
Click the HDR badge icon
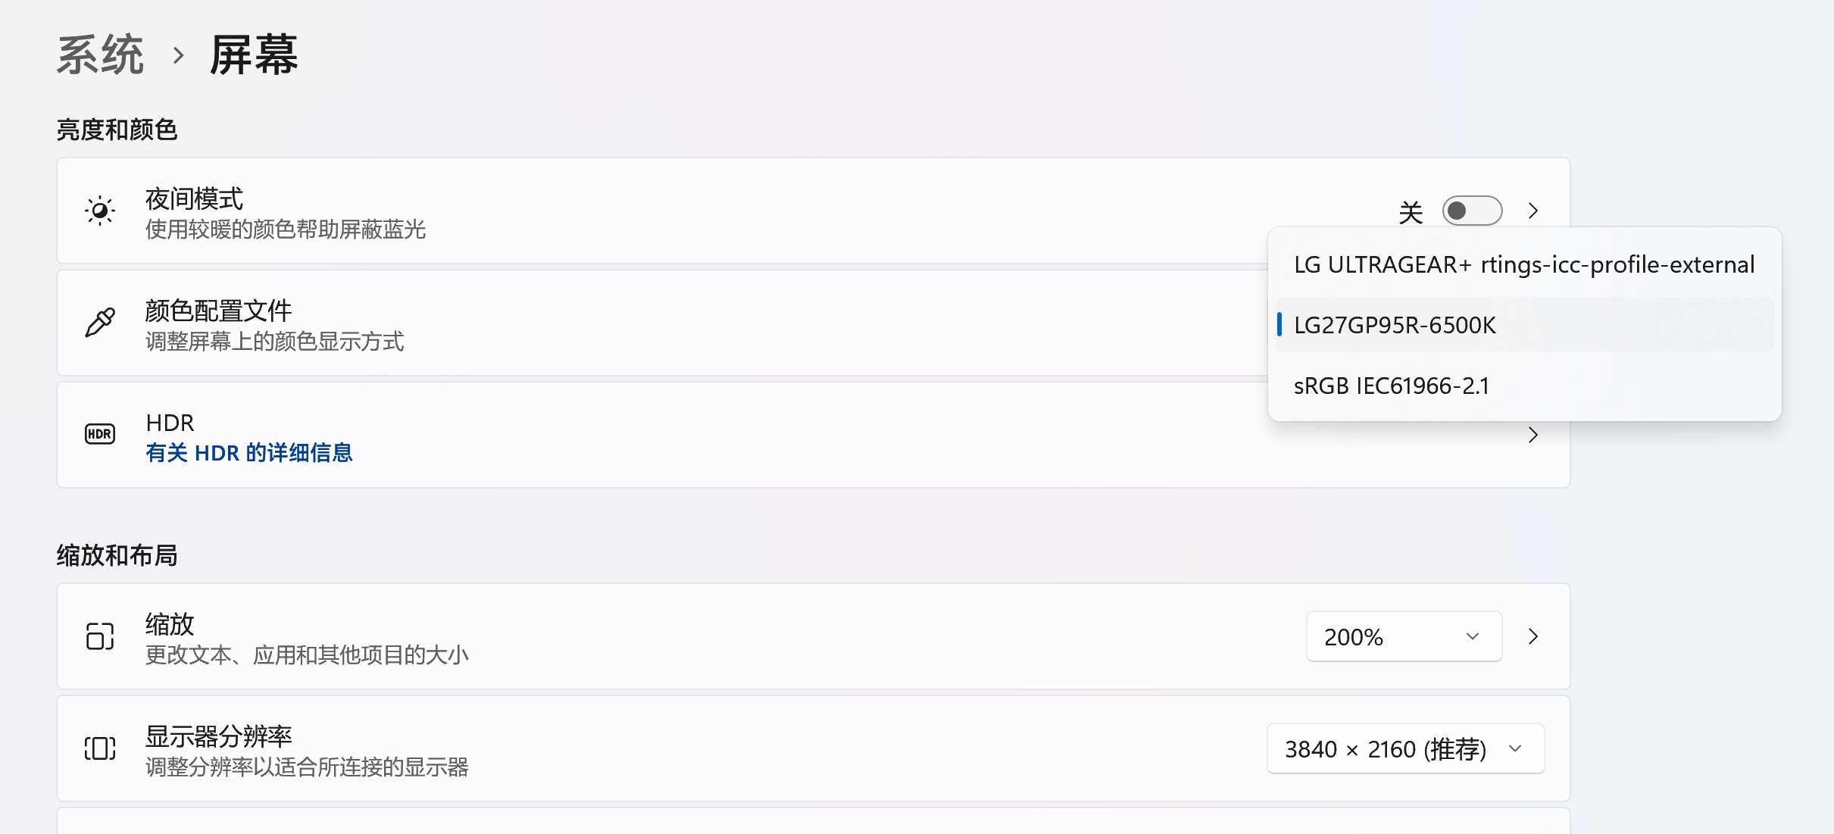[100, 434]
